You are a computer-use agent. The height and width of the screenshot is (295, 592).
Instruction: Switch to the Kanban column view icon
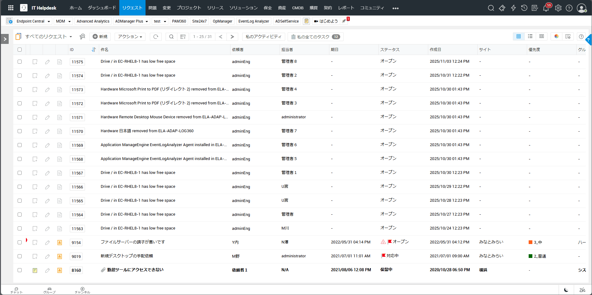tap(542, 36)
